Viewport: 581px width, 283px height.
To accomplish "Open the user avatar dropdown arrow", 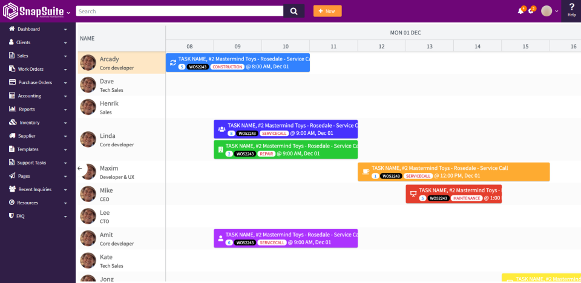I will click(x=557, y=11).
